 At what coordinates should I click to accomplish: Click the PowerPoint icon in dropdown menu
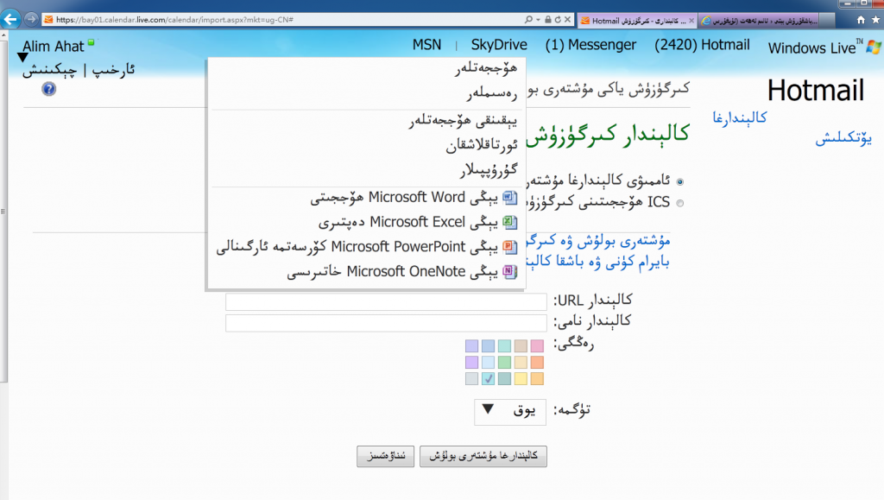(509, 247)
